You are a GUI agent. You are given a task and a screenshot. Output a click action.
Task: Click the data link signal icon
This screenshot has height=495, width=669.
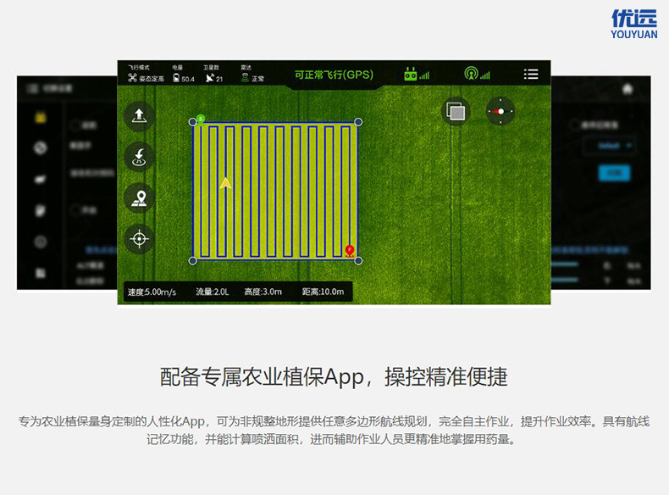[x=477, y=75]
